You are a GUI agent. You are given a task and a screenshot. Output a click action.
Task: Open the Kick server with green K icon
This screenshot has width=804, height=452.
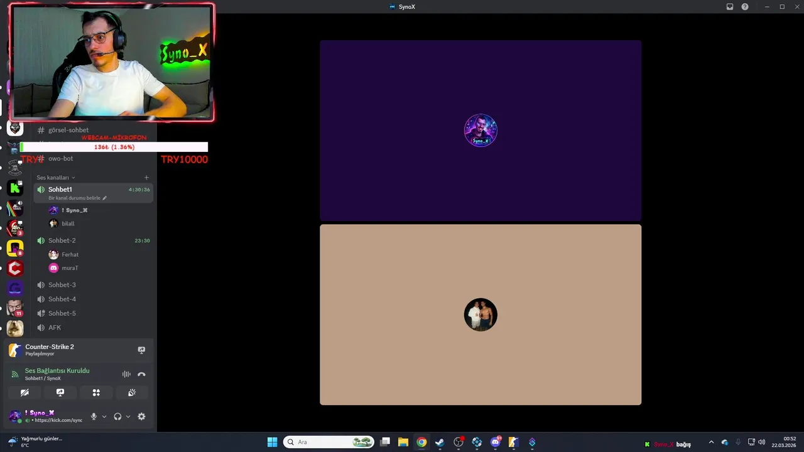[15, 188]
